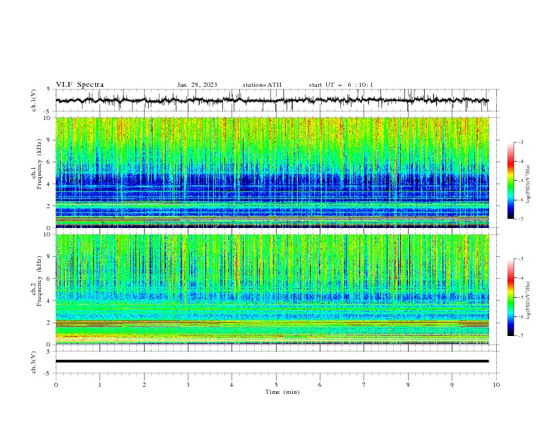Click the upper log(PSD)(V²/Hz) colorbar label
The image size is (559, 432).
[x=528, y=184]
